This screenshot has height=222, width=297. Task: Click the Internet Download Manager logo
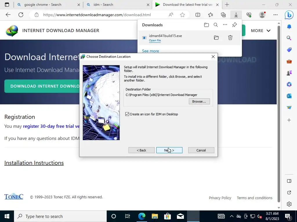pyautogui.click(x=12, y=31)
